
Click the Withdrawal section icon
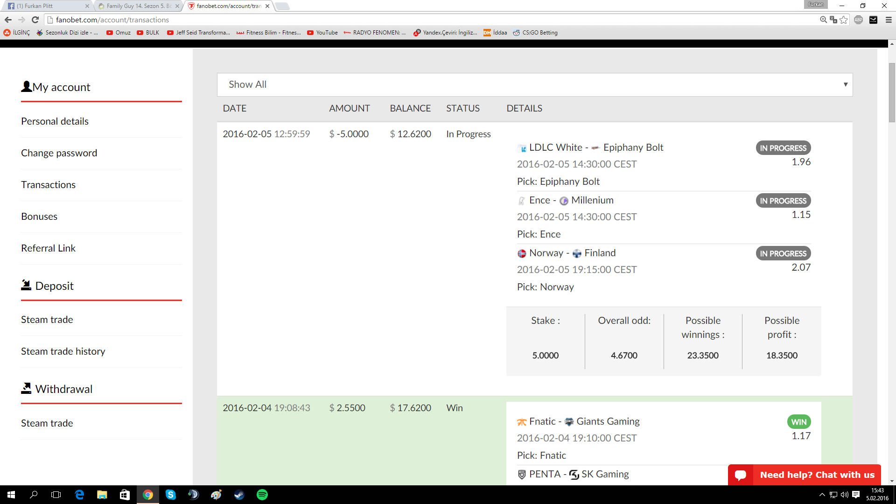(x=26, y=388)
